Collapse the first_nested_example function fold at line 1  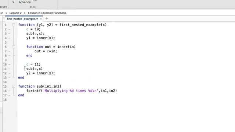[x=14, y=25]
